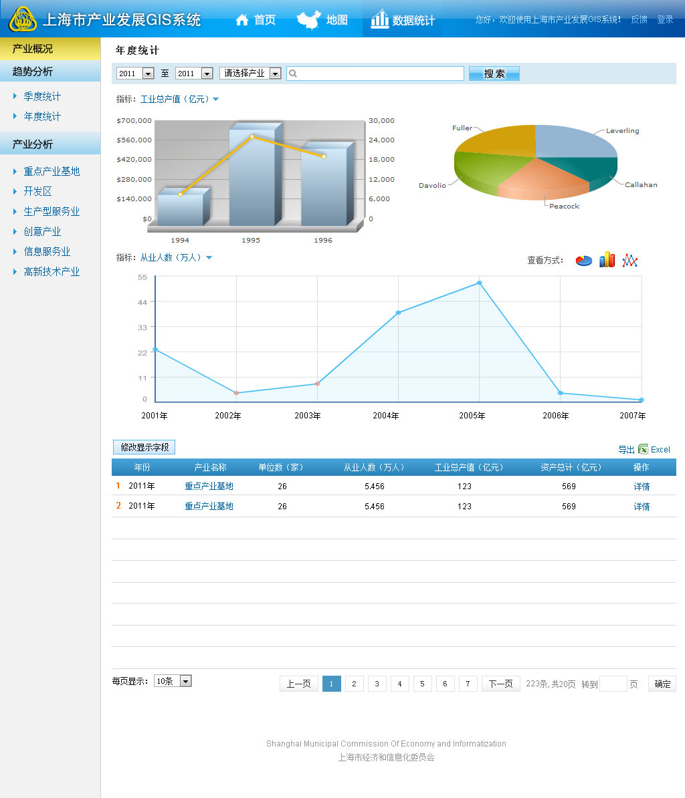
Task: Click the Shanghai system logo emblem
Action: click(23, 19)
